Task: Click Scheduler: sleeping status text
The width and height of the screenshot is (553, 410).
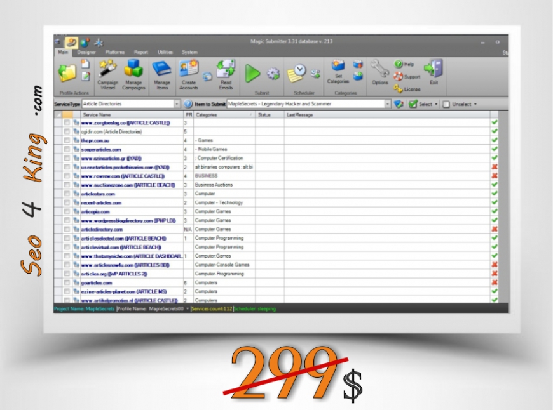Action: click(255, 309)
